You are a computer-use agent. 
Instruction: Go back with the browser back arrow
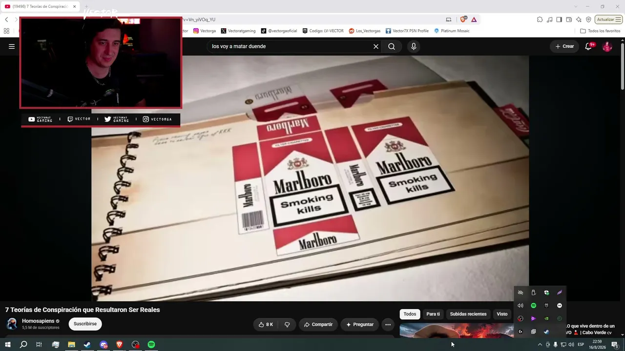[6, 19]
